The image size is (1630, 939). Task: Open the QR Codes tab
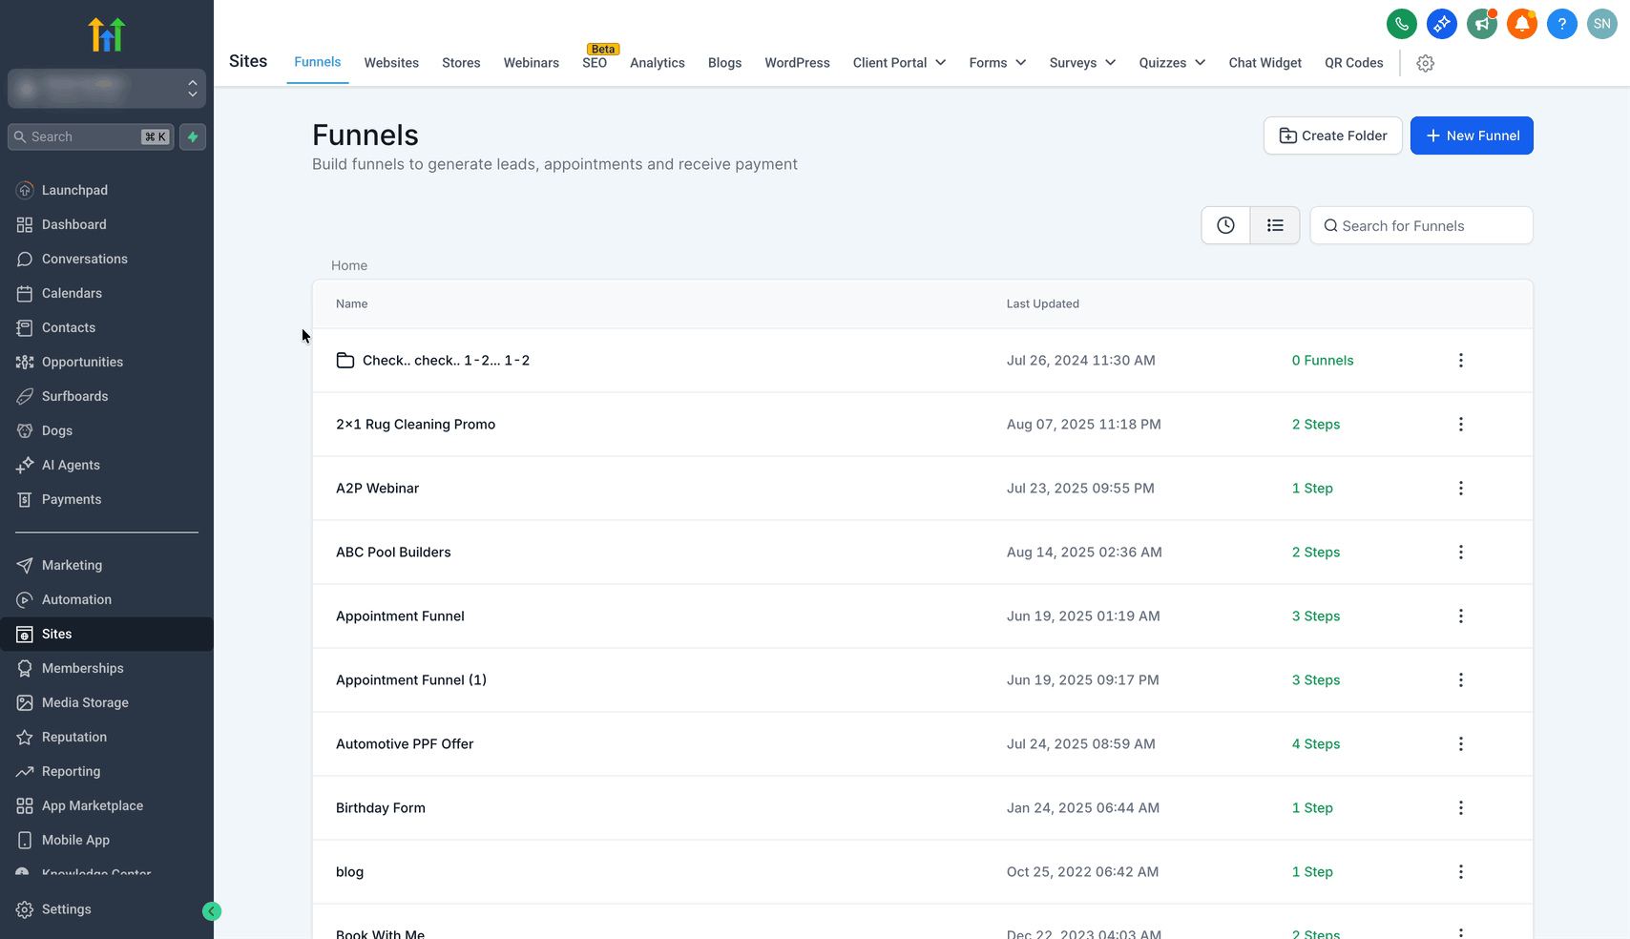(1353, 63)
